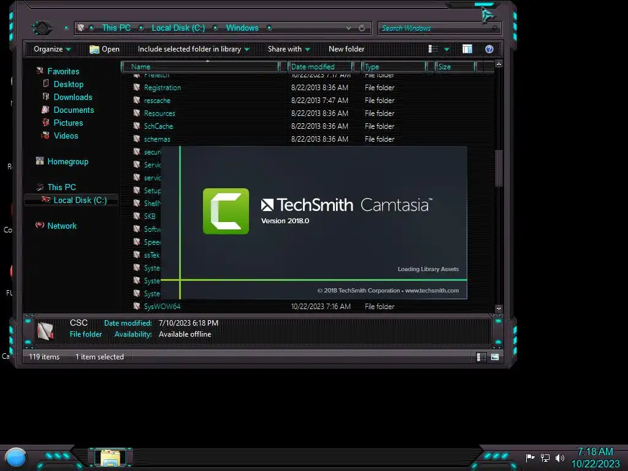Navigate to Local Disk (C:) breadcrumb
This screenshot has height=471, width=628.
coord(178,28)
